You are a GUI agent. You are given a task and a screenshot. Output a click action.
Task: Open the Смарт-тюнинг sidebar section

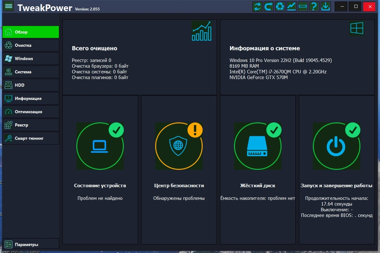tap(31, 138)
